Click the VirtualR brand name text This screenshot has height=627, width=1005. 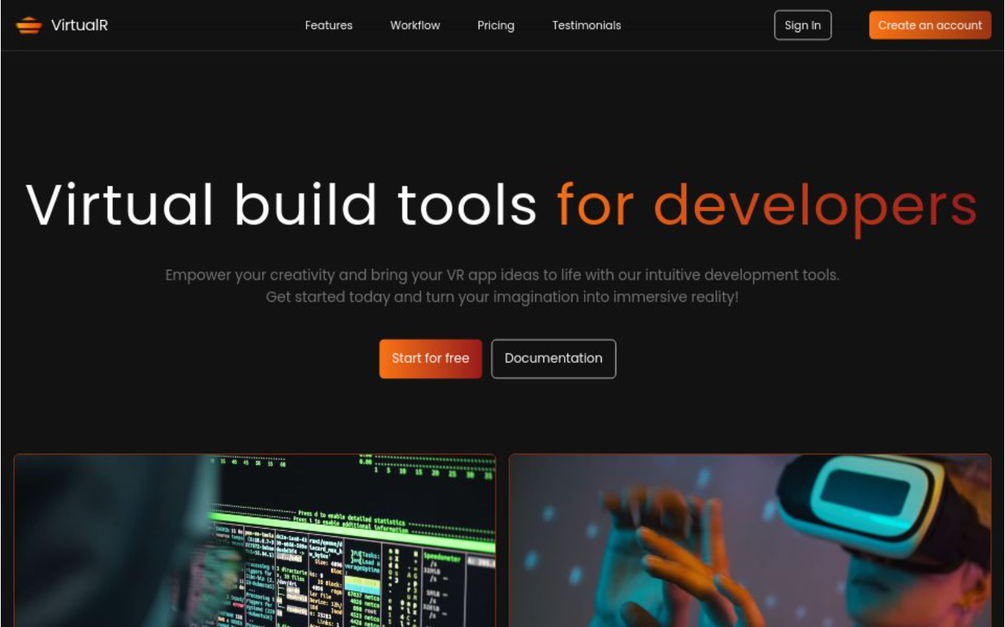point(79,25)
